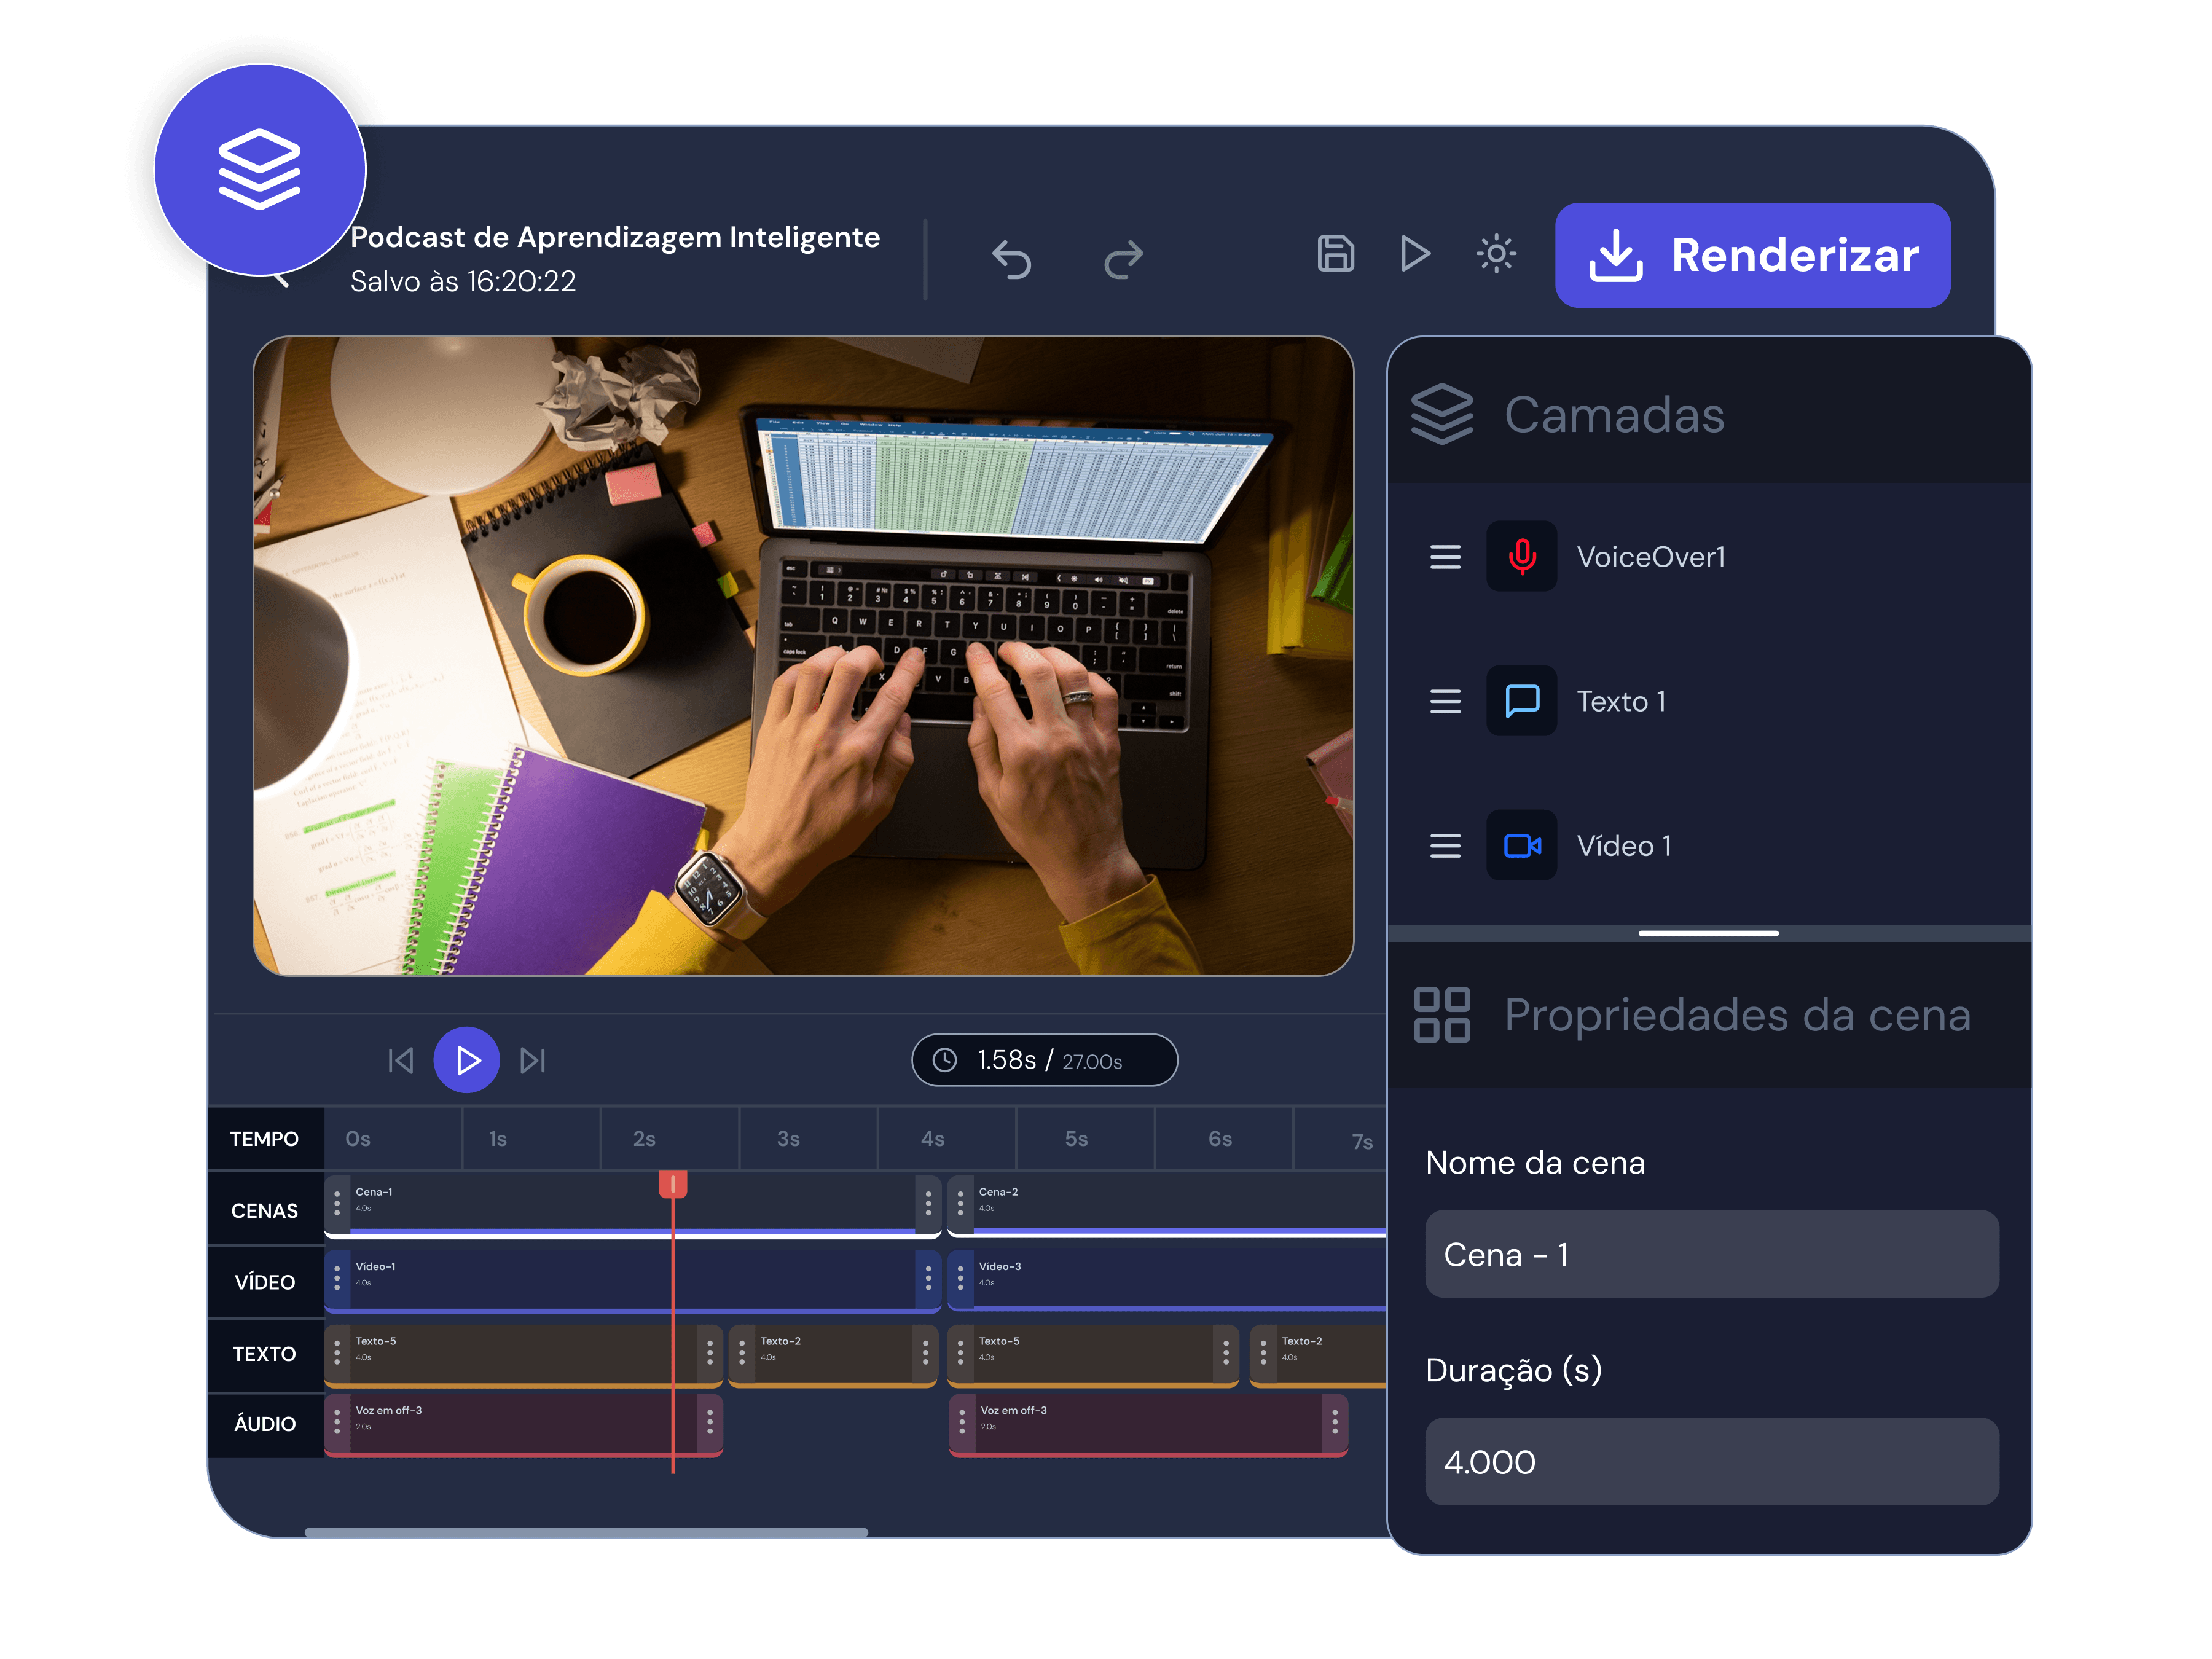Viewport: 2212px width, 1659px height.
Task: Select the VoiceOver1 microphone layer icon
Action: (1521, 556)
